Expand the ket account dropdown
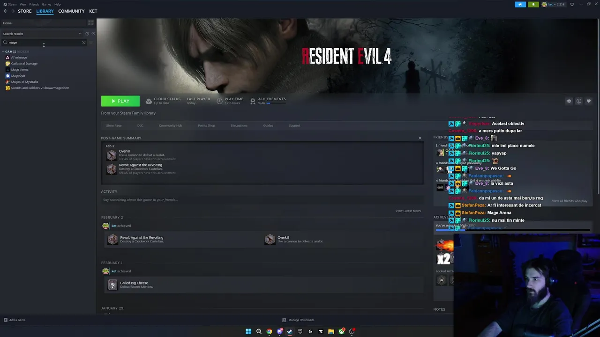The width and height of the screenshot is (600, 337). (x=554, y=5)
